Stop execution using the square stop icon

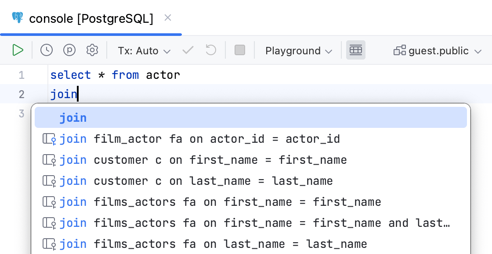coord(239,50)
